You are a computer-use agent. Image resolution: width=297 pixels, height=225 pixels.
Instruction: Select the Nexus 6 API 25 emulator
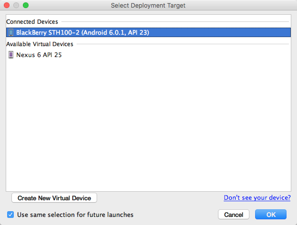click(148, 55)
